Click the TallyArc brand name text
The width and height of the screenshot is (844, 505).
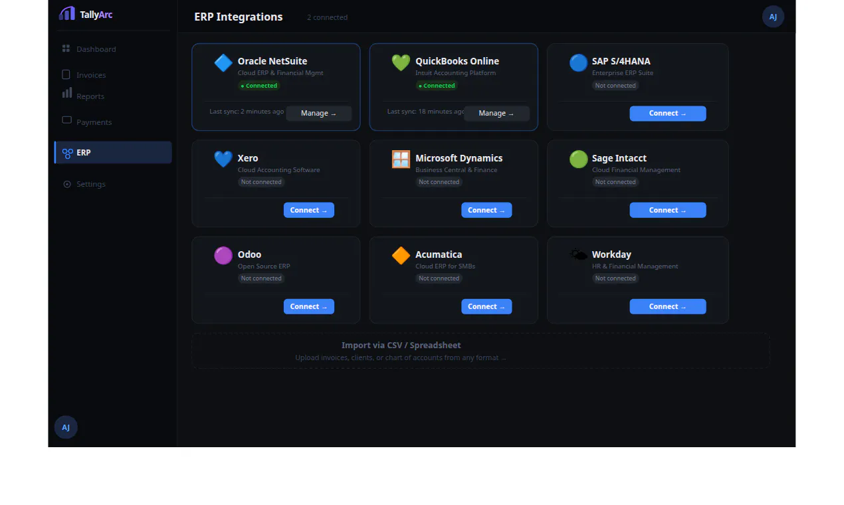pyautogui.click(x=96, y=15)
